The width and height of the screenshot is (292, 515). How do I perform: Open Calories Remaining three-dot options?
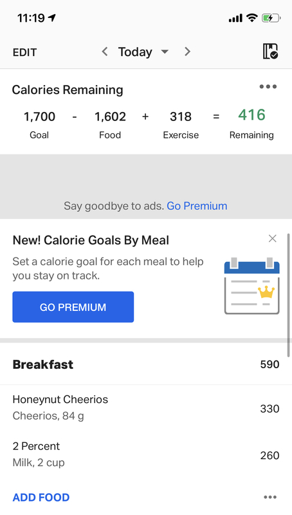(x=268, y=87)
